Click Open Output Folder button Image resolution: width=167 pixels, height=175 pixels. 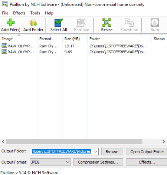click(x=147, y=152)
